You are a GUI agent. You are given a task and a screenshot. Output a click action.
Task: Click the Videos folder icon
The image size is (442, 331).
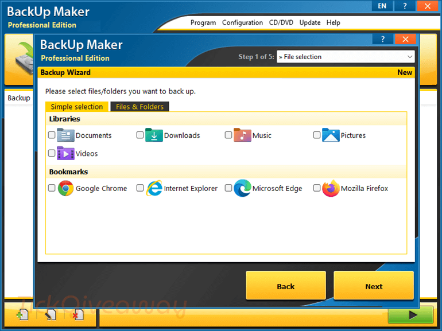[x=65, y=153]
